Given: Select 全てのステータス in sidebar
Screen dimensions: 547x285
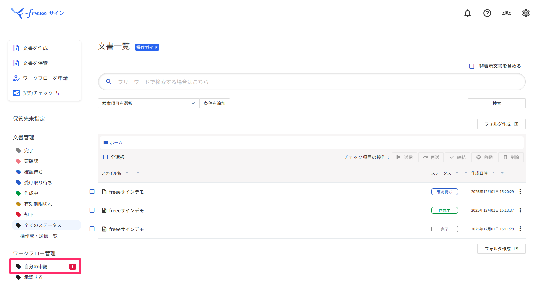Looking at the screenshot, I should (46, 225).
